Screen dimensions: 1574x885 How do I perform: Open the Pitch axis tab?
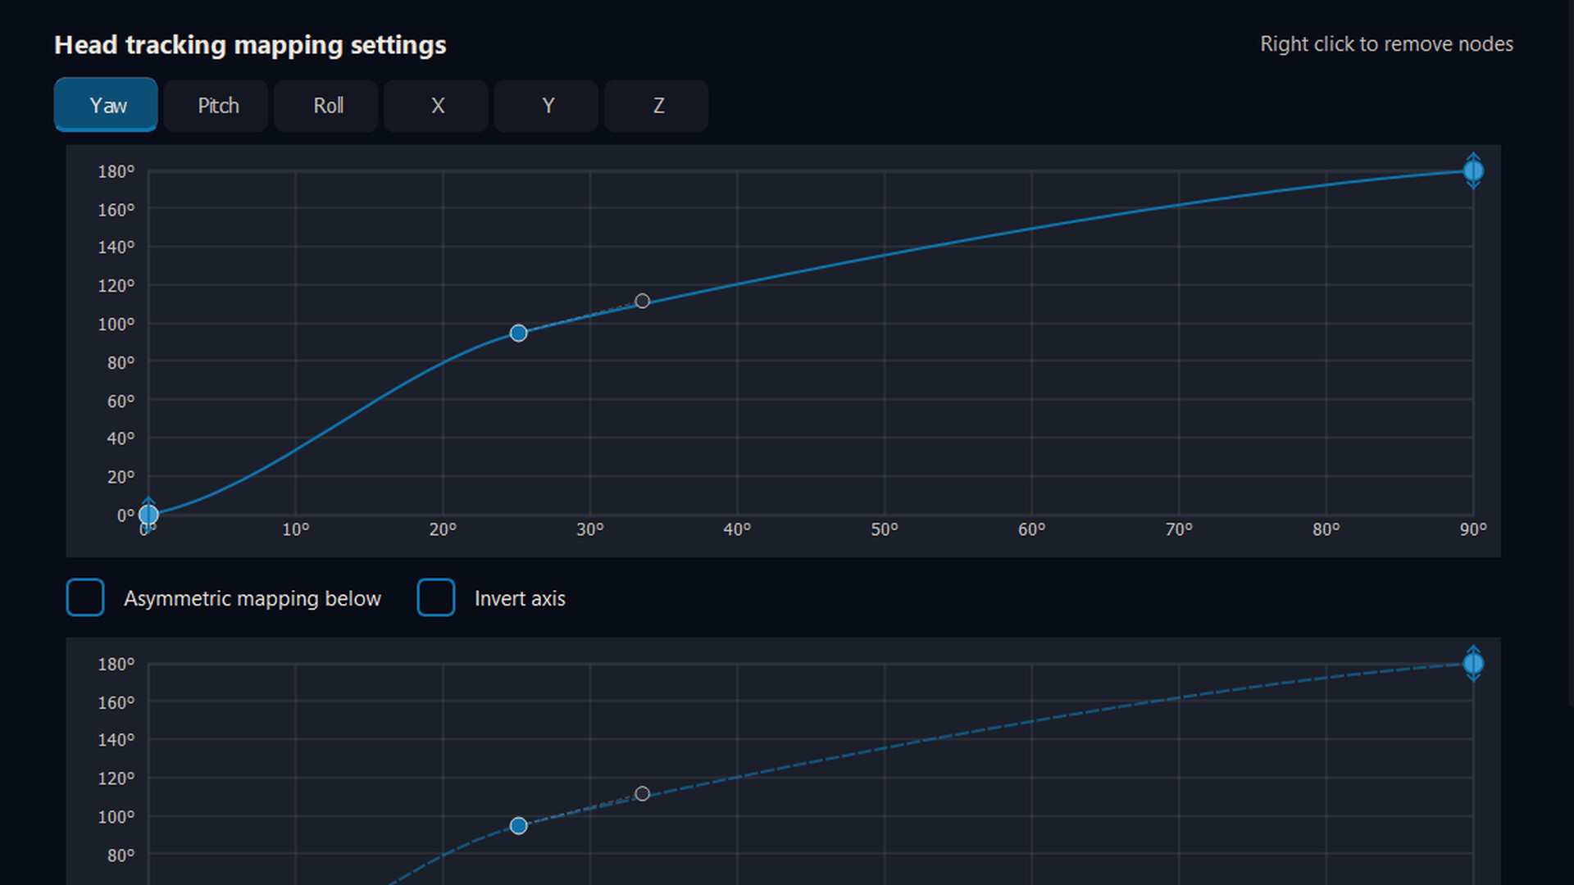(x=216, y=106)
